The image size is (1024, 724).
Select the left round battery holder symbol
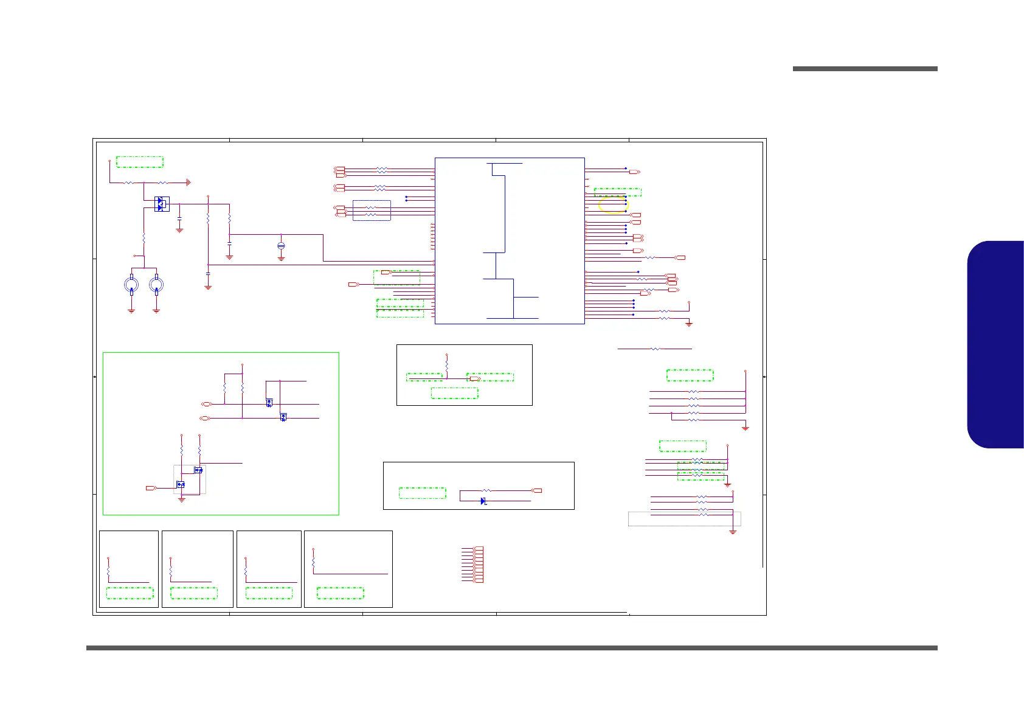click(131, 285)
